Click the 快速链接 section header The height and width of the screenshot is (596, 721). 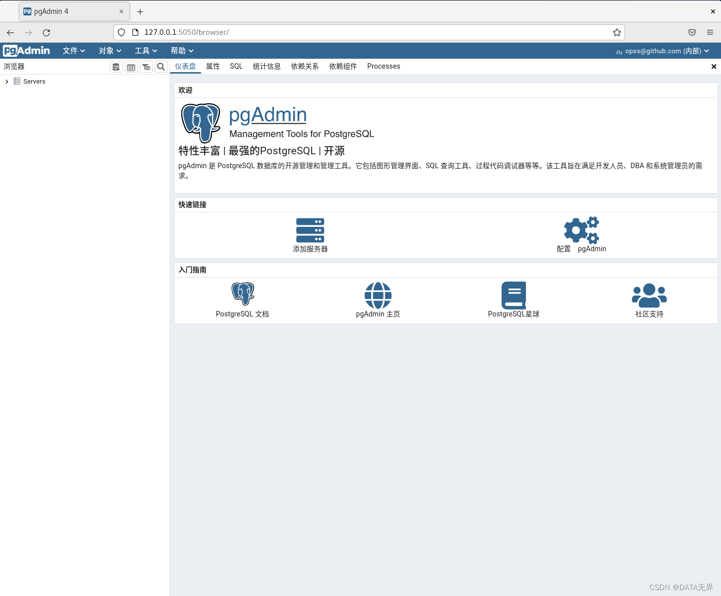click(x=193, y=205)
